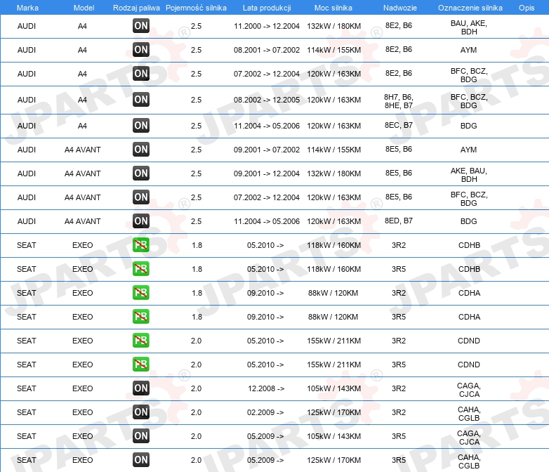Click the 125kW / 170KM cell in the 02.2009 row
This screenshot has height=472, width=549.
[x=333, y=412]
